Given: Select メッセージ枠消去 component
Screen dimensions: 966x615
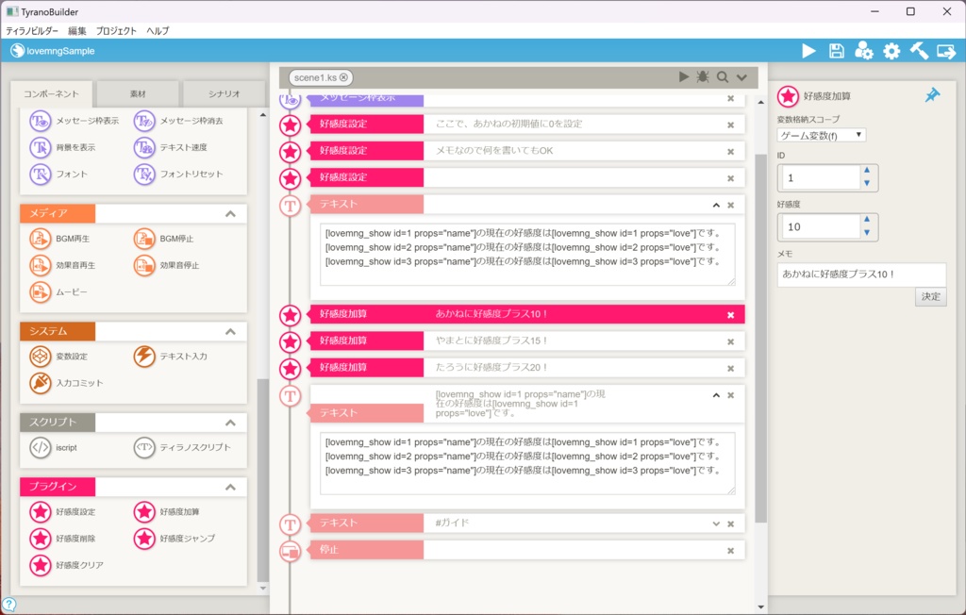Looking at the screenshot, I should point(178,121).
